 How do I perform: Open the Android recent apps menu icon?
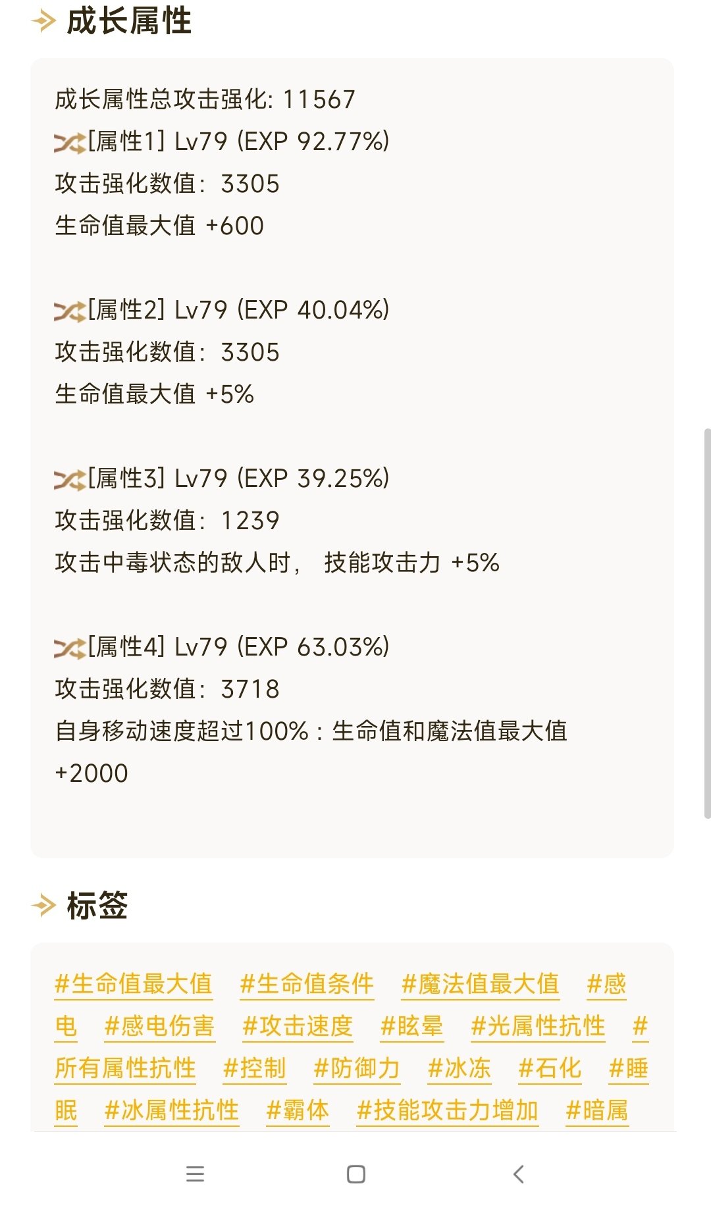pyautogui.click(x=196, y=1174)
